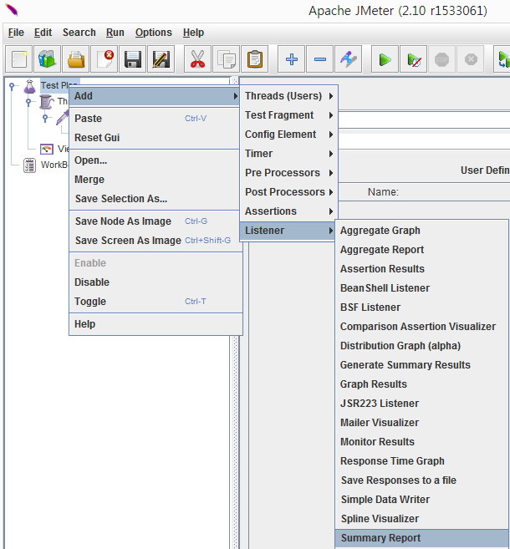Choose Open... from context menu

point(155,160)
